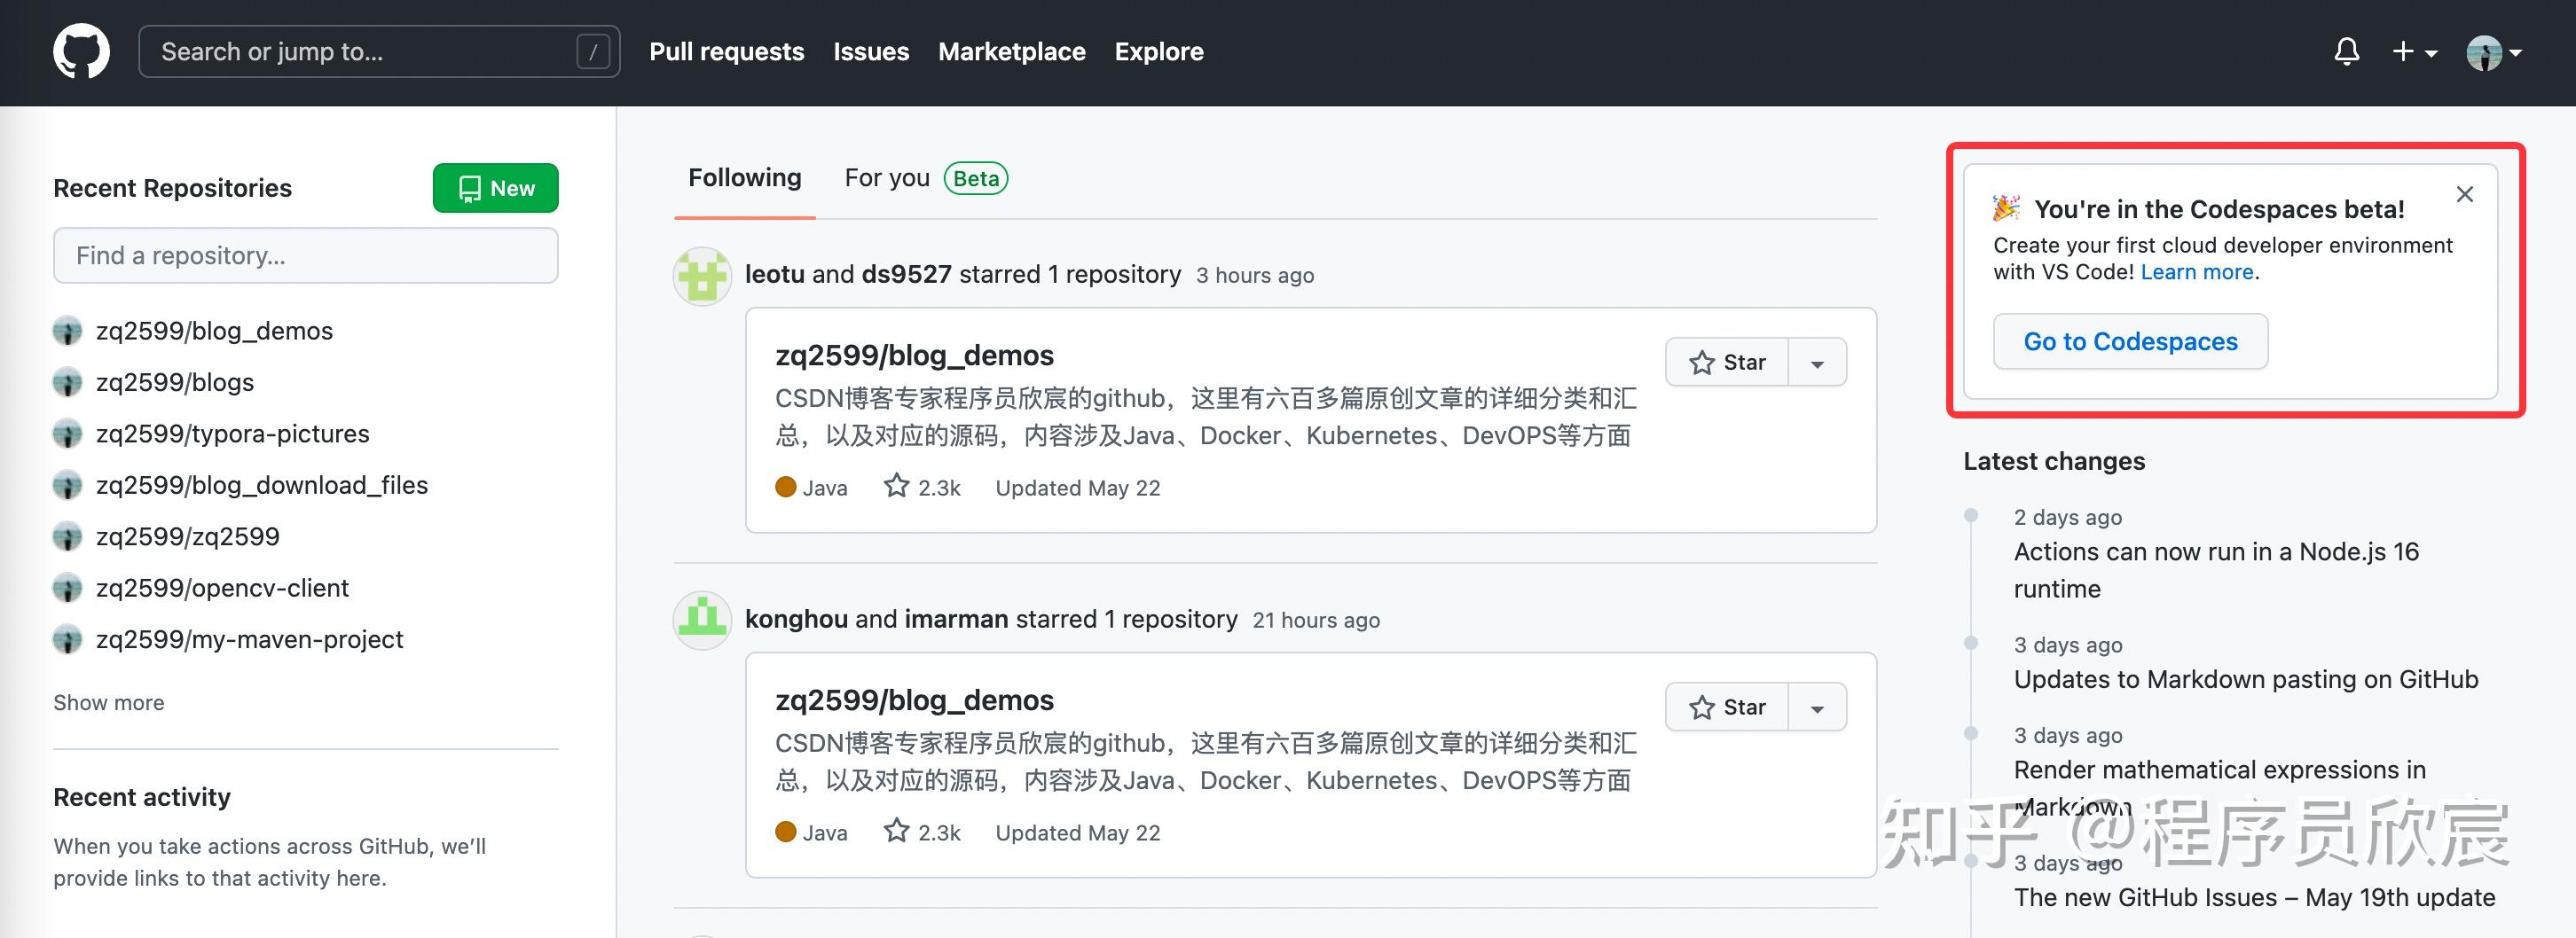Click the Go to Codespaces button

click(x=2129, y=341)
